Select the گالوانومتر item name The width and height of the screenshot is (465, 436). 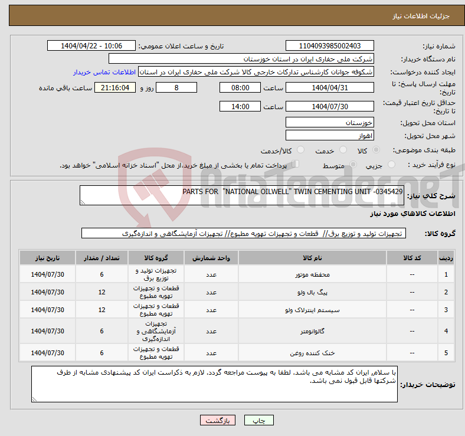312,331
